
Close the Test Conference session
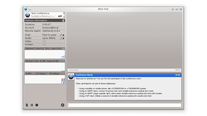point(64,13)
